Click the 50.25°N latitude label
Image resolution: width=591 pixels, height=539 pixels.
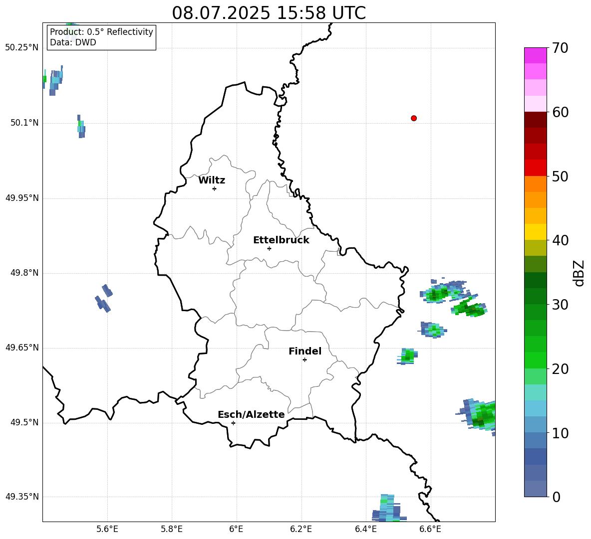pyautogui.click(x=22, y=48)
